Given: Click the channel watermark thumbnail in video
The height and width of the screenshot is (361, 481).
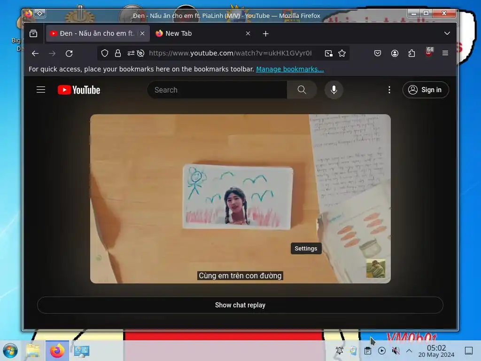Looking at the screenshot, I should click(x=376, y=268).
